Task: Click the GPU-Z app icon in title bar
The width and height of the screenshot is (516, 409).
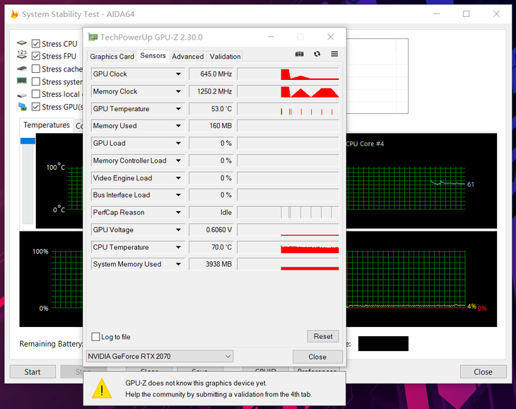Action: 92,37
